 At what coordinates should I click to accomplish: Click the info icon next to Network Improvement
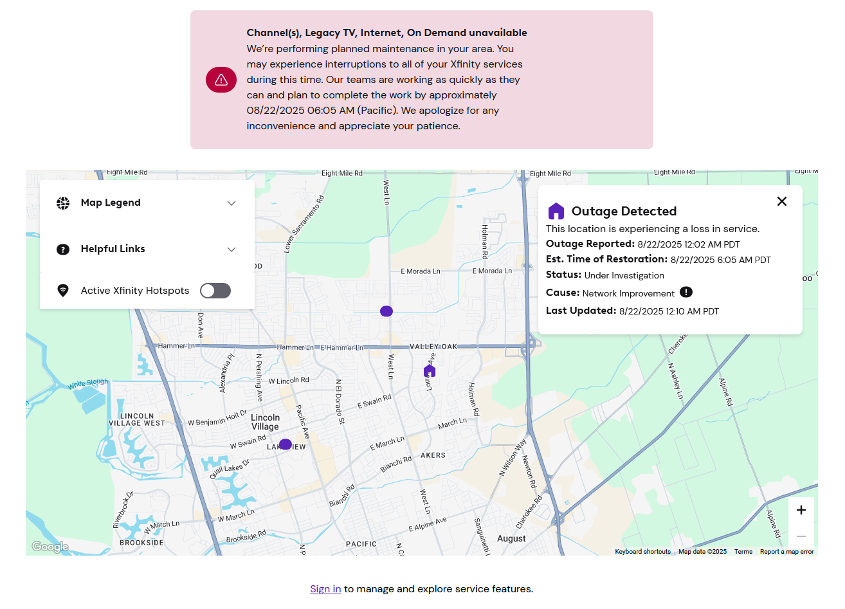[x=686, y=293]
